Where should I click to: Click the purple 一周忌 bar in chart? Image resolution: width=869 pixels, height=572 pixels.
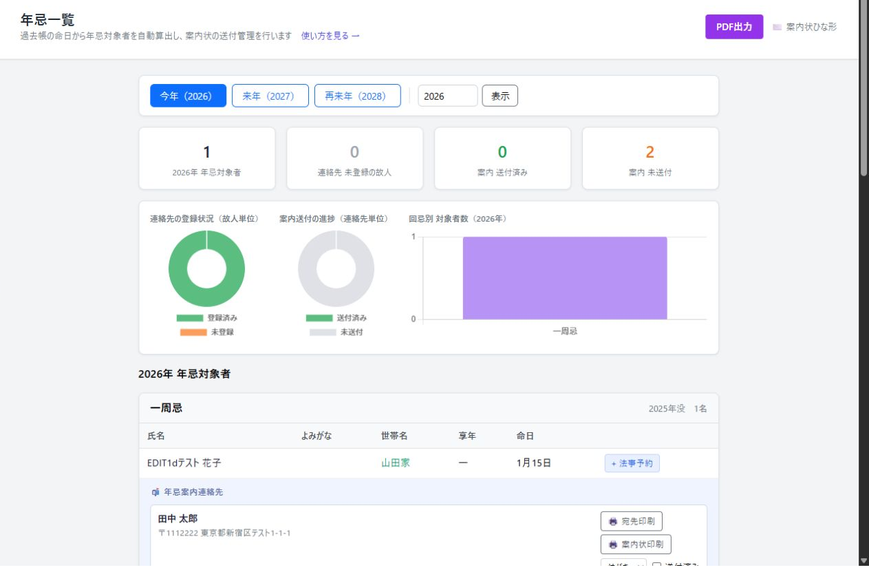click(x=565, y=278)
